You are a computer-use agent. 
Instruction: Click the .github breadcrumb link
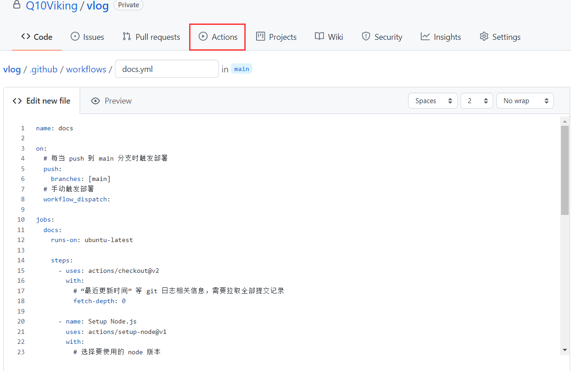tap(43, 69)
